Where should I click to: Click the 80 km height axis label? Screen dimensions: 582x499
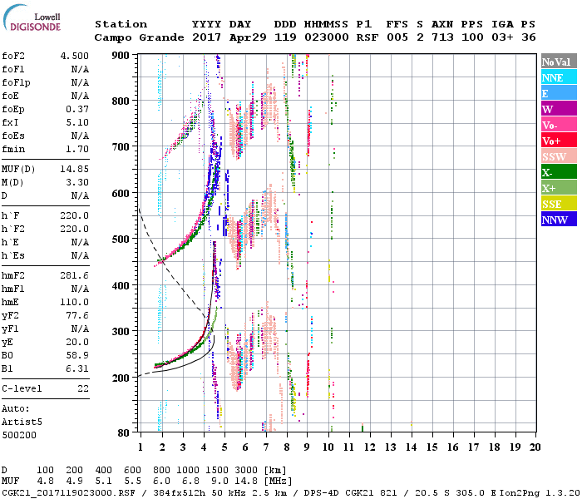click(x=124, y=433)
